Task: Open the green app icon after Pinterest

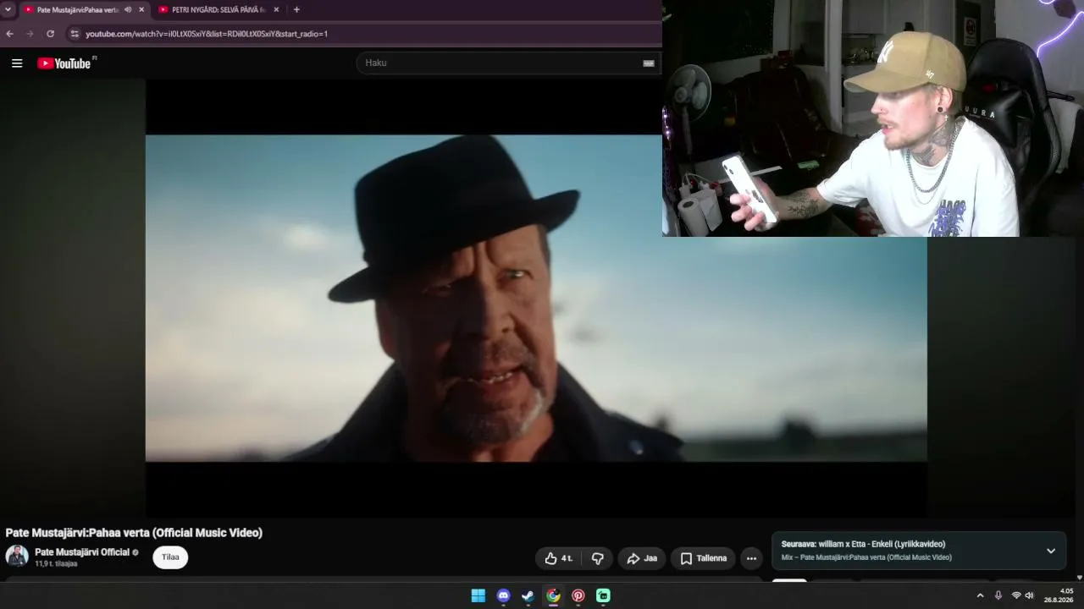Action: pyautogui.click(x=603, y=595)
